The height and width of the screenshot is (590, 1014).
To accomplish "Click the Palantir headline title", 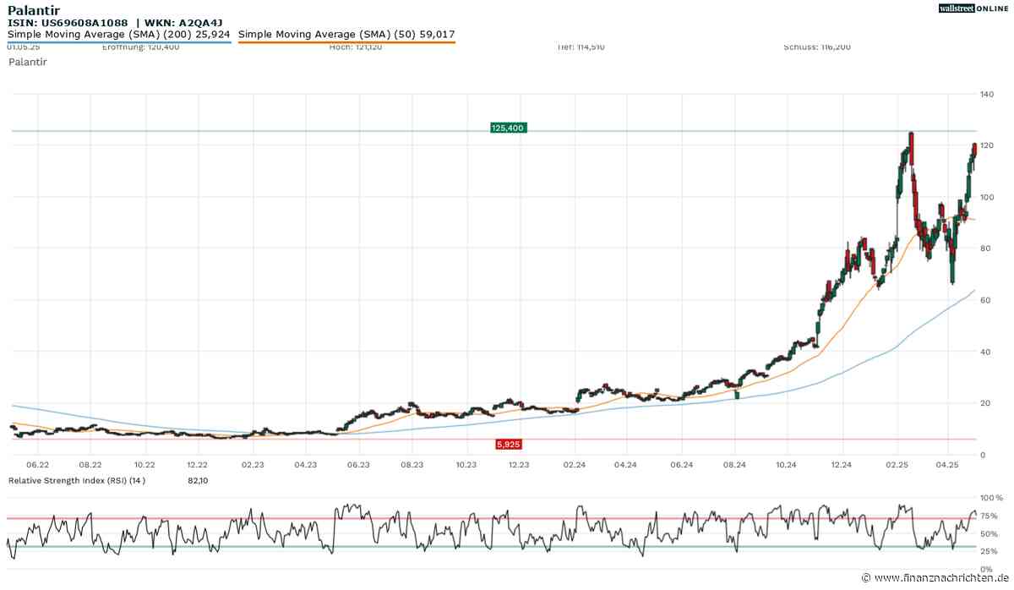I will coord(34,10).
